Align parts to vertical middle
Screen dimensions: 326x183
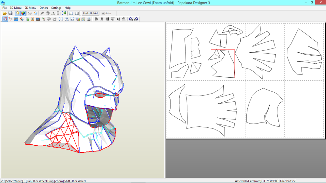click(x=118, y=19)
